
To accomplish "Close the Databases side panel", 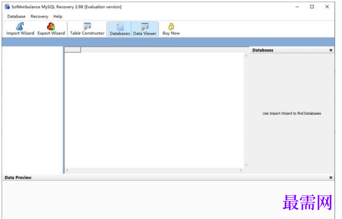I will [331, 50].
